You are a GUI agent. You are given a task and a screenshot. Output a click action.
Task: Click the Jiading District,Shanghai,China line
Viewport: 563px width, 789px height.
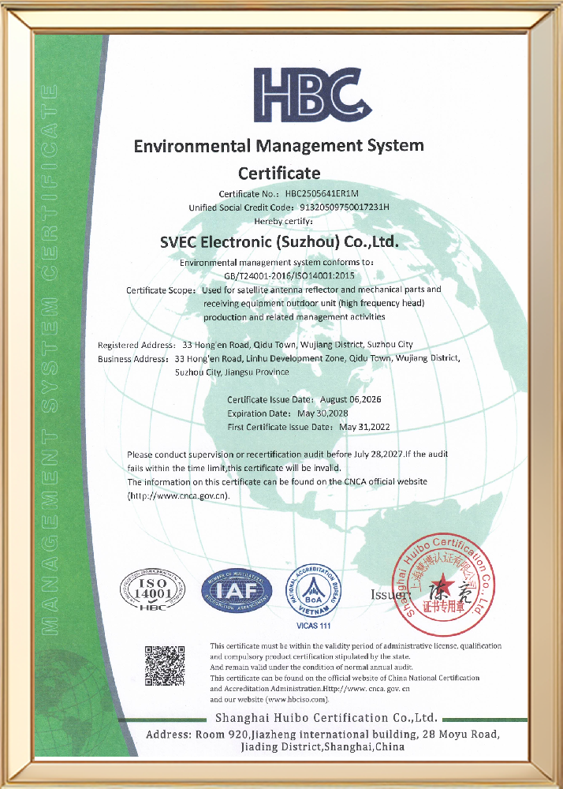click(x=323, y=747)
